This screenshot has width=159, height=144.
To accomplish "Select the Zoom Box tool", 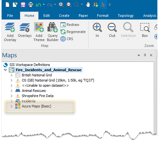I will [145, 30].
